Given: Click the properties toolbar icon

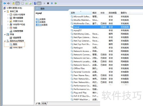Looking at the screenshot, I should pos(22,3).
